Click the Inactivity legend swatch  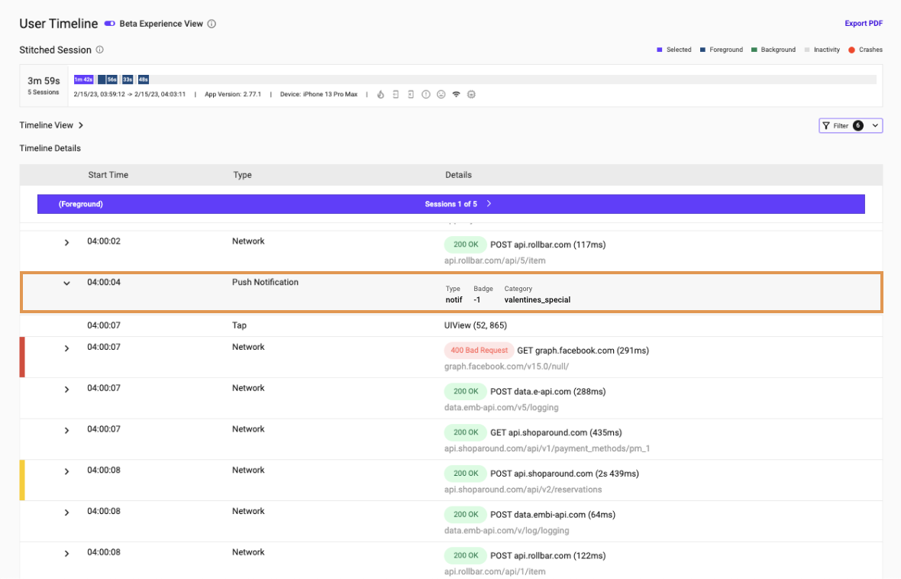point(807,50)
